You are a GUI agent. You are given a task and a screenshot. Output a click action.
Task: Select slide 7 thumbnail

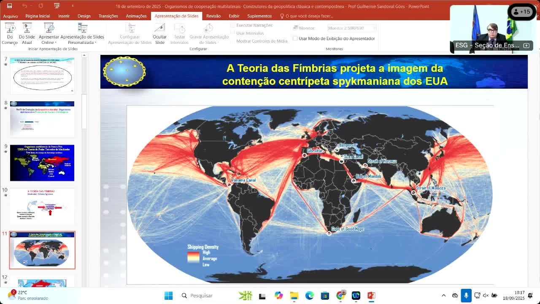pos(42,76)
